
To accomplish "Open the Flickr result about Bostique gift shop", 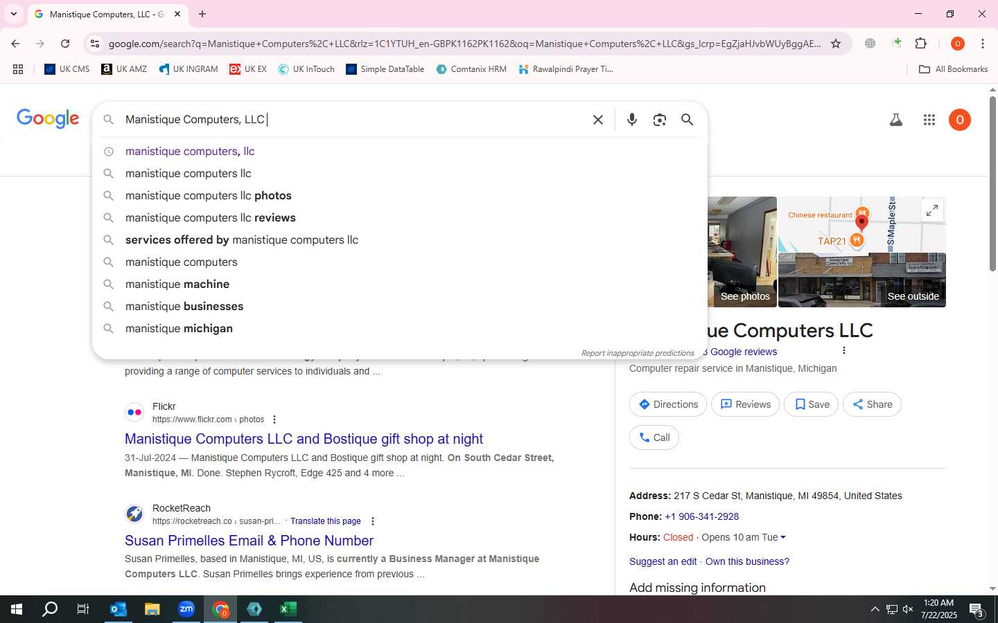I will click(304, 439).
